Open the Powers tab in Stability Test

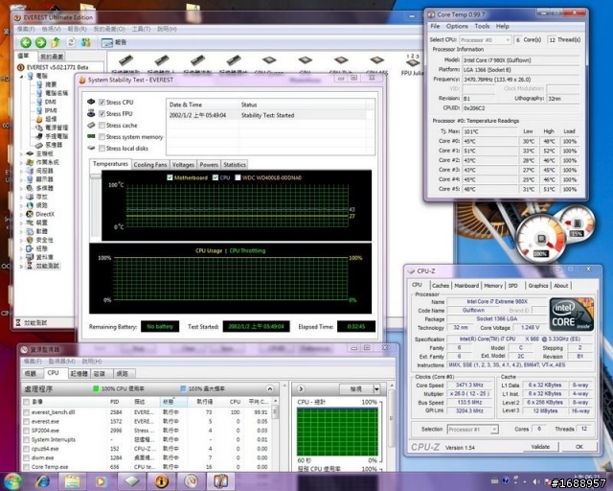(209, 165)
